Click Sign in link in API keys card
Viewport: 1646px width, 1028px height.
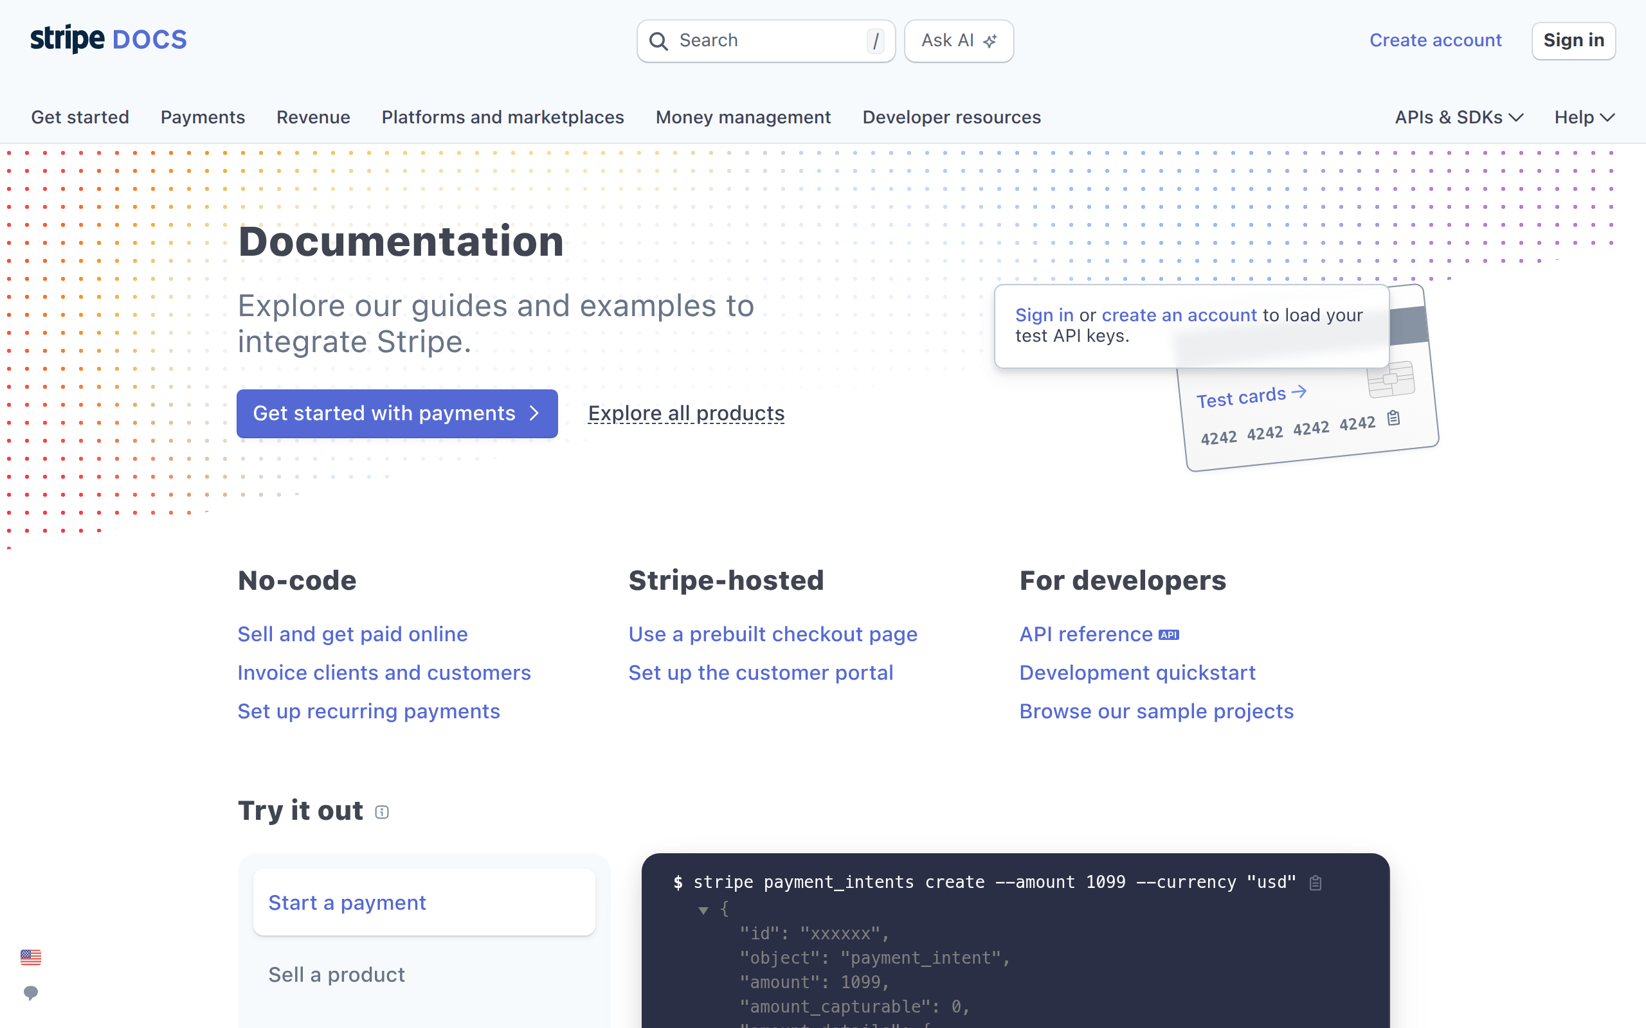click(x=1044, y=315)
